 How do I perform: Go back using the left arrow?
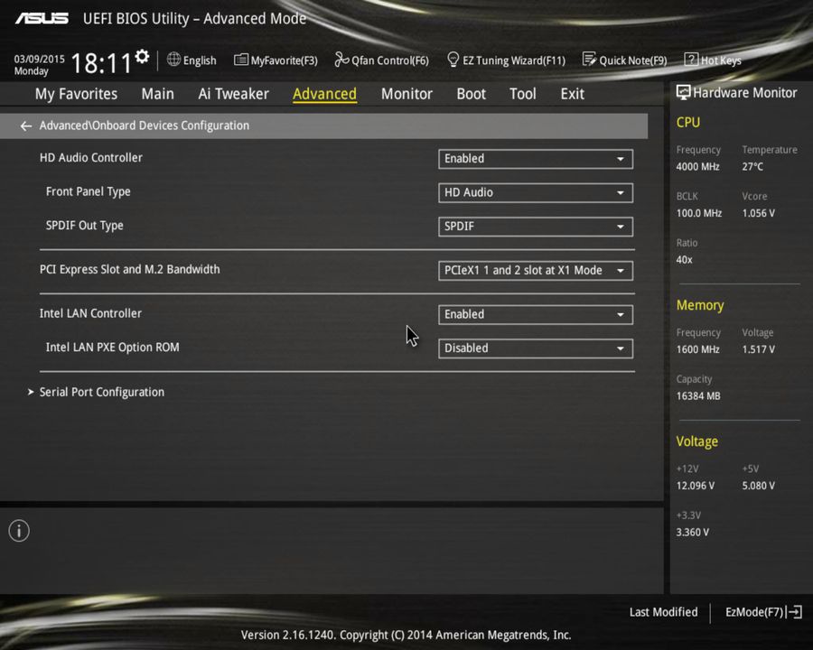click(x=25, y=125)
